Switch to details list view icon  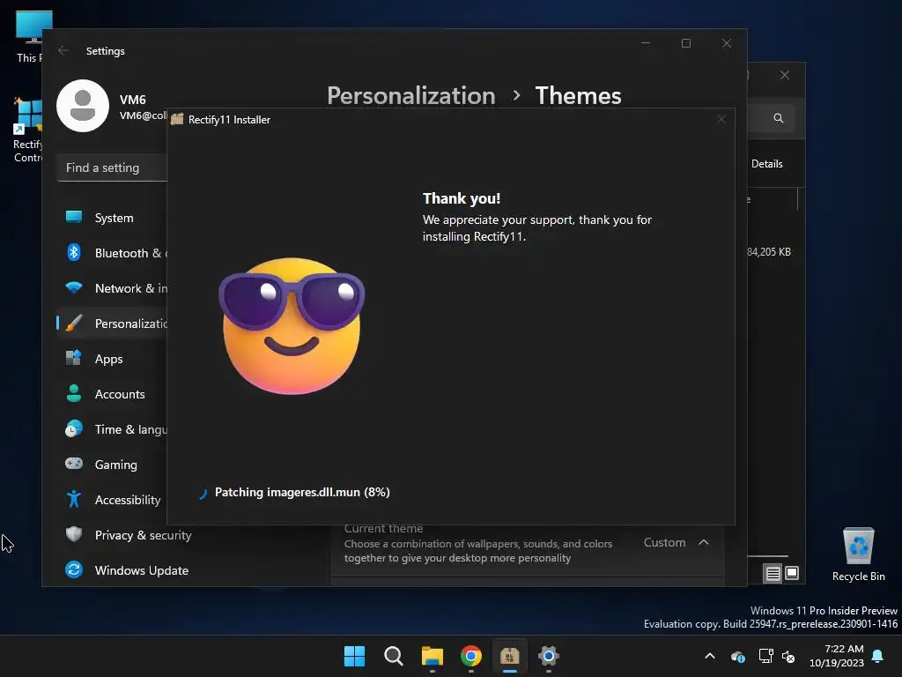(773, 573)
